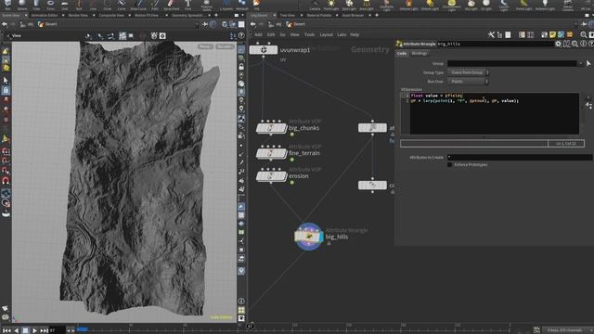Add a Point Light from shelf
Viewport: 594px width, 334px height.
(331, 5)
